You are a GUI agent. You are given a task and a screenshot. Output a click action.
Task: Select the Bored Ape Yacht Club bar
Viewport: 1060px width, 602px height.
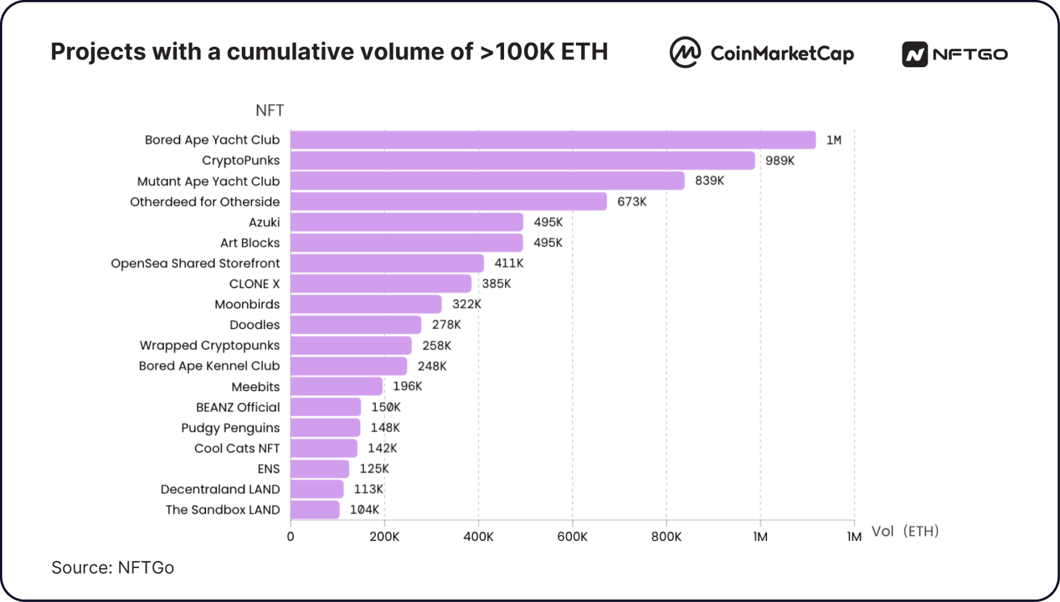[553, 140]
